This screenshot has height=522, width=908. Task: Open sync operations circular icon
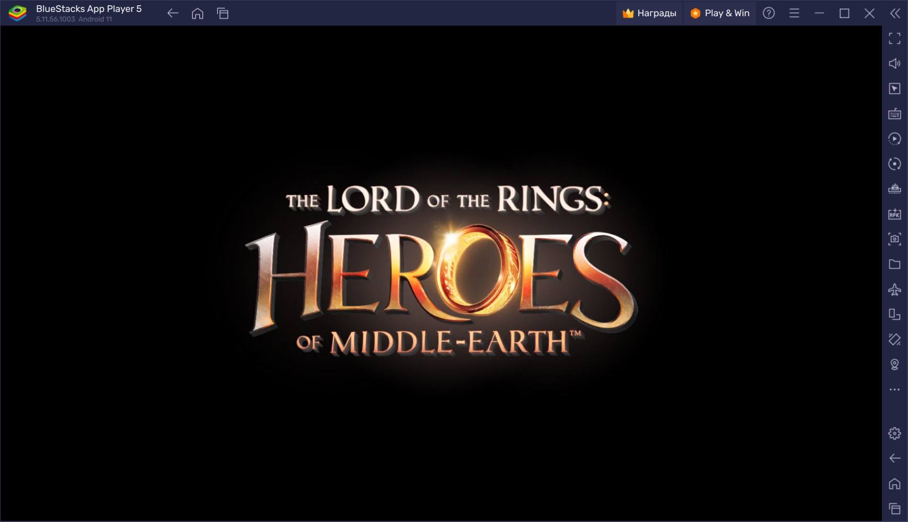tap(894, 164)
